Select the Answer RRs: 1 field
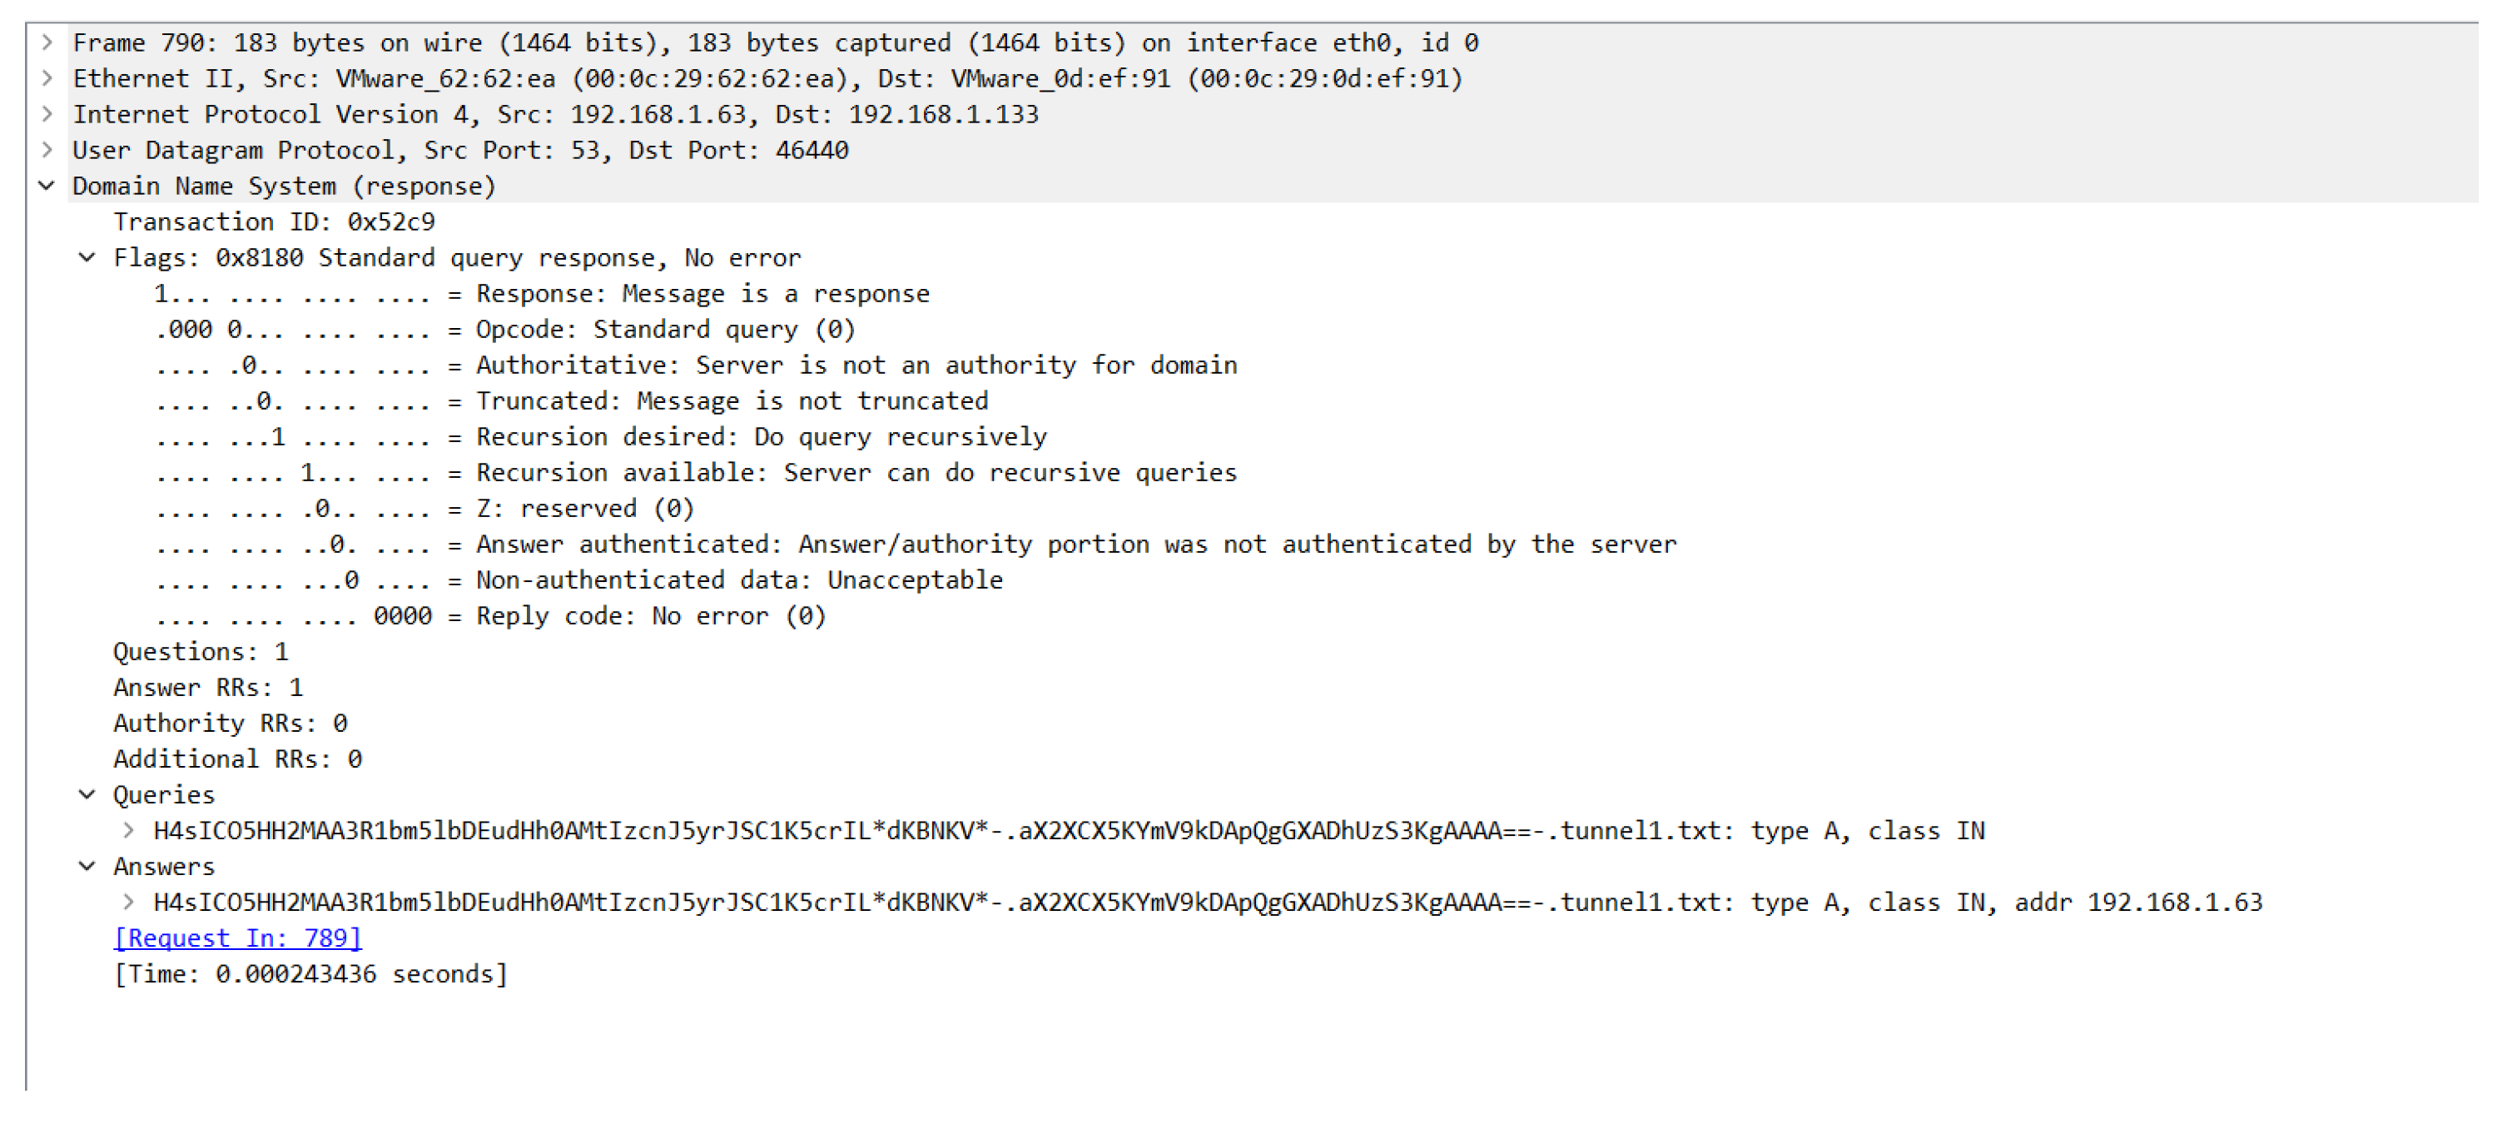The image size is (2517, 1129). [x=207, y=689]
